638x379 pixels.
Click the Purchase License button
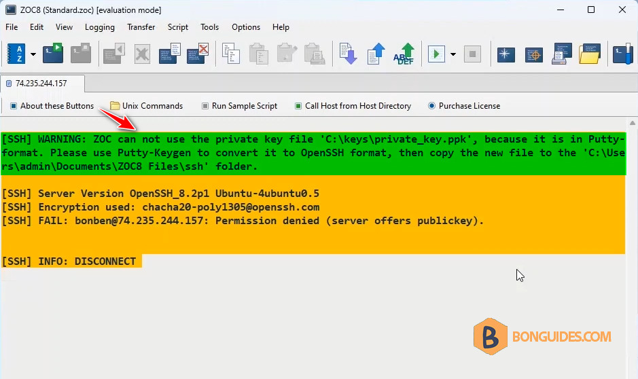[464, 106]
